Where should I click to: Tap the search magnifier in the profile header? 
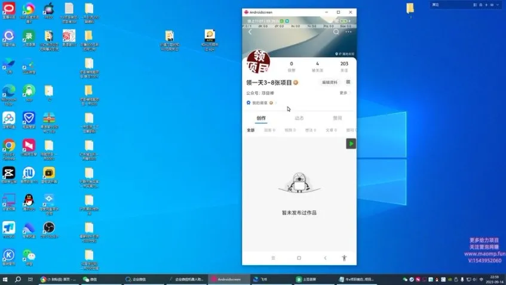[x=336, y=32]
